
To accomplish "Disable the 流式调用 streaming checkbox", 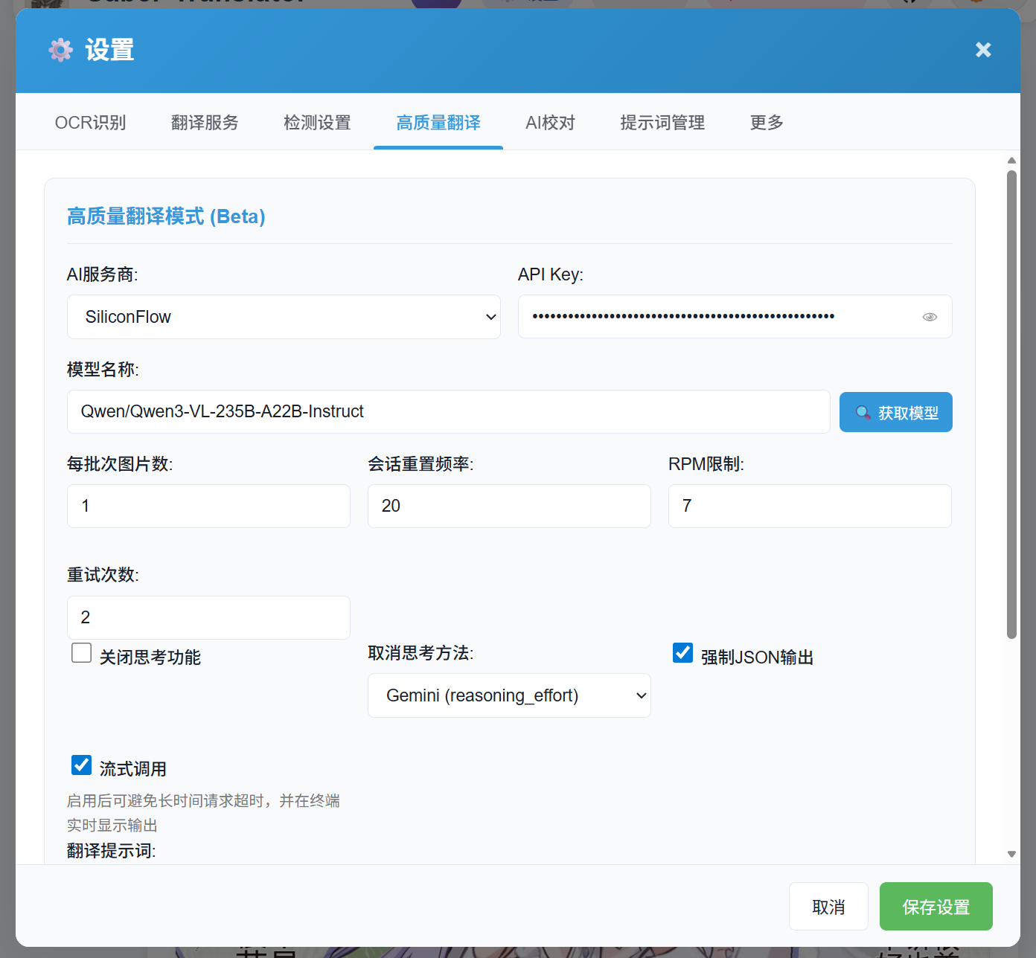I will (82, 765).
